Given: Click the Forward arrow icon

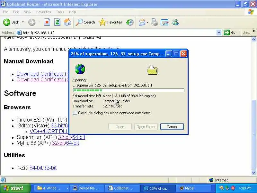Looking at the screenshot, I should point(31,22).
